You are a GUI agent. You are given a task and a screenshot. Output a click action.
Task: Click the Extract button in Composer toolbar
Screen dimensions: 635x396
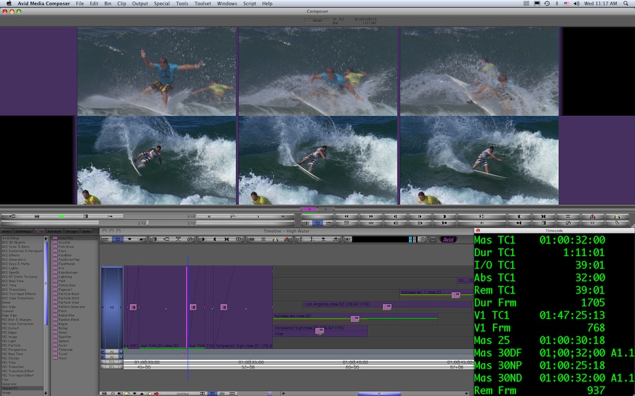click(592, 223)
